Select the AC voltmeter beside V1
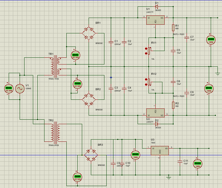Screen dimensions: 222x188 [x=9, y=89]
